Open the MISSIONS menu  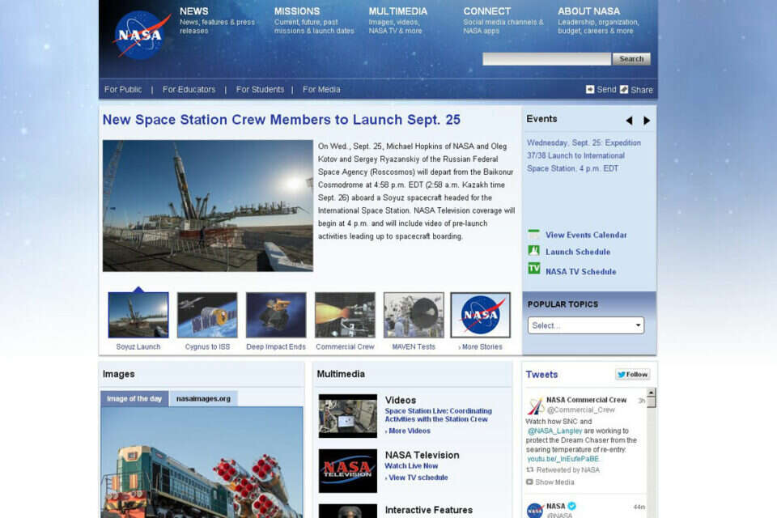297,11
